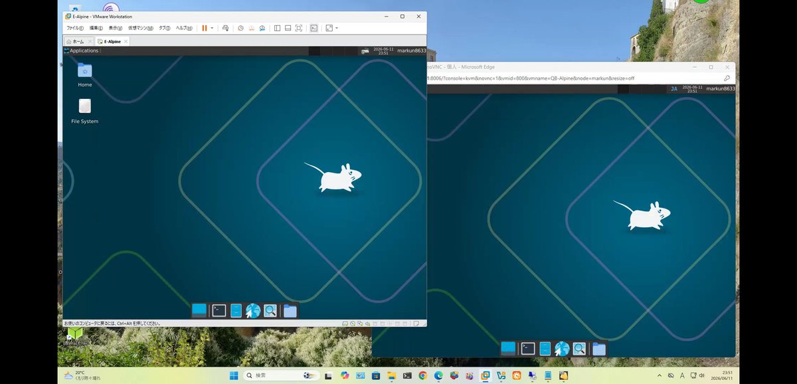Open 表示 menu in VMware Workstation

coord(116,28)
